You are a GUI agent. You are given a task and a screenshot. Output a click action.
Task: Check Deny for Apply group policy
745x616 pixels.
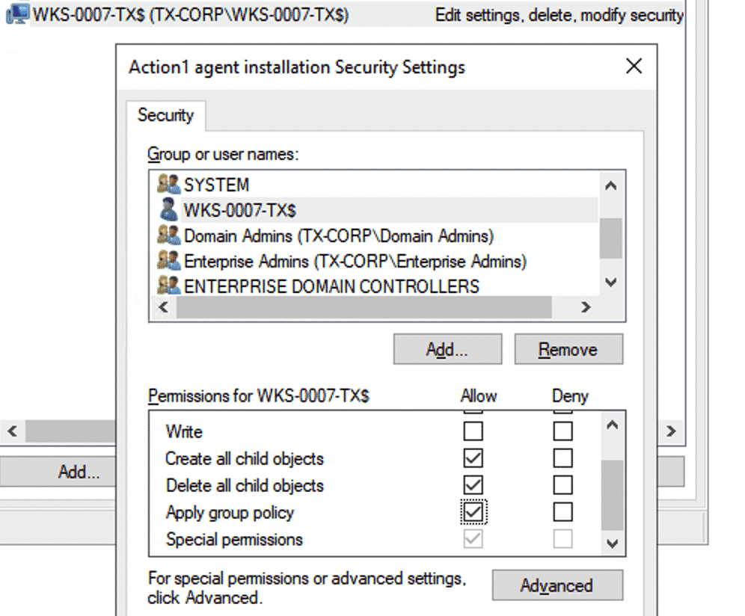(x=562, y=512)
